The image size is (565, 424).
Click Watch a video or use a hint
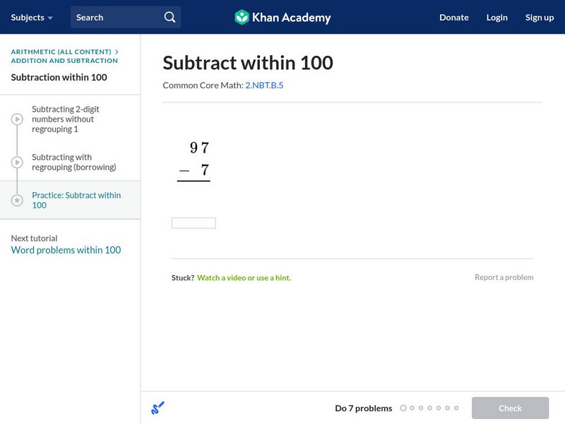coord(244,278)
